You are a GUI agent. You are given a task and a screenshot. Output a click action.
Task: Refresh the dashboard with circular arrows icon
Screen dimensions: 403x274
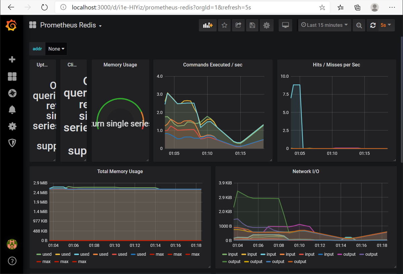tap(373, 25)
